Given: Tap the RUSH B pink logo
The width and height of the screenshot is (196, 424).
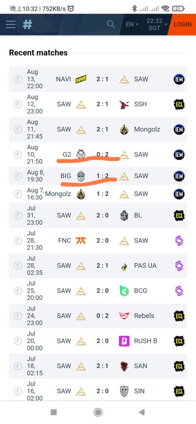Looking at the screenshot, I should [124, 341].
